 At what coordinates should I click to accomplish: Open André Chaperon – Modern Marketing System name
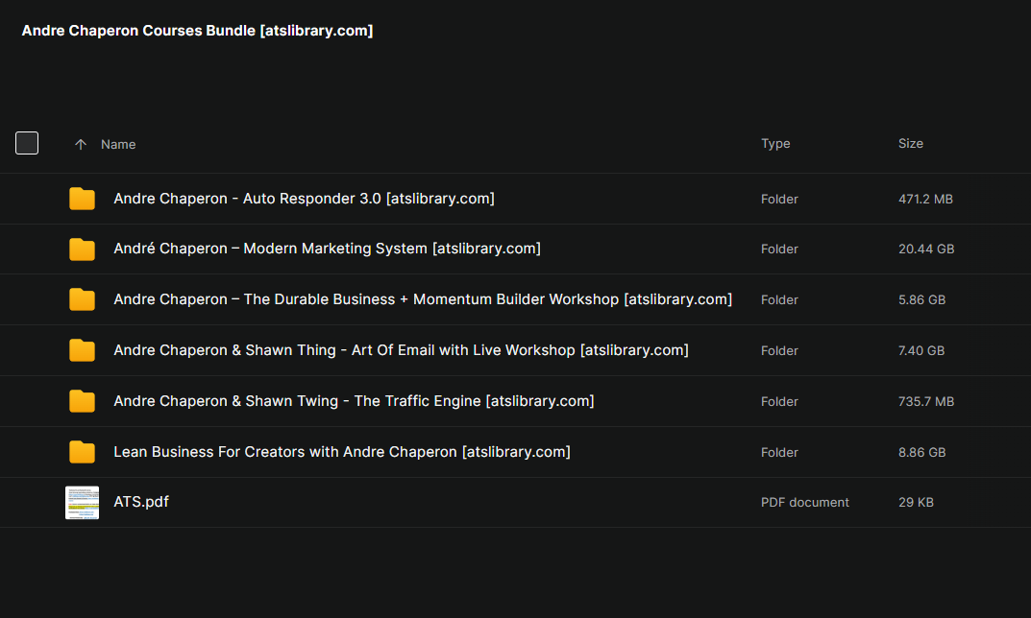(327, 249)
